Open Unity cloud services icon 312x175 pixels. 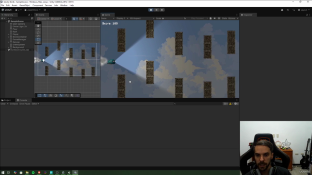(282, 10)
